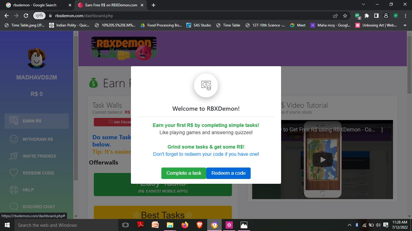Show more bookmarks with the chevron

pyautogui.click(x=405, y=25)
